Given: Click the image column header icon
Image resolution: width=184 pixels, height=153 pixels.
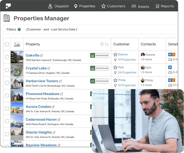Looking at the screenshot, I should pyautogui.click(x=17, y=44).
